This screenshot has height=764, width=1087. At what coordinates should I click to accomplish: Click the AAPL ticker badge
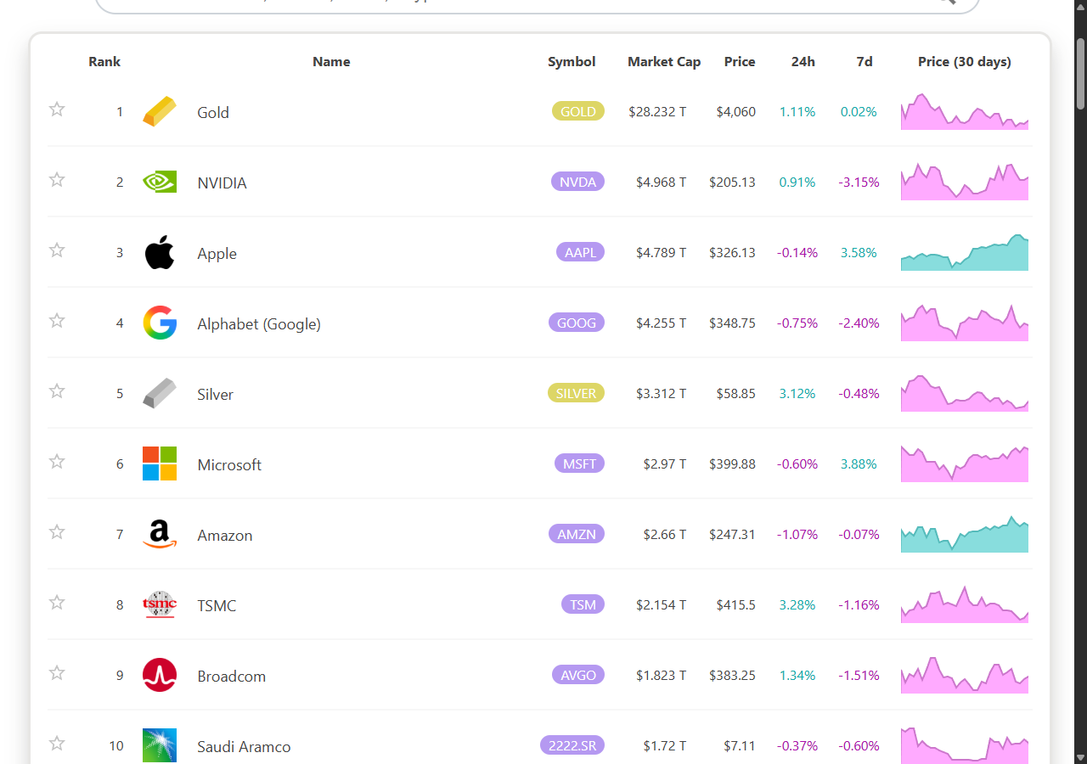pos(581,252)
